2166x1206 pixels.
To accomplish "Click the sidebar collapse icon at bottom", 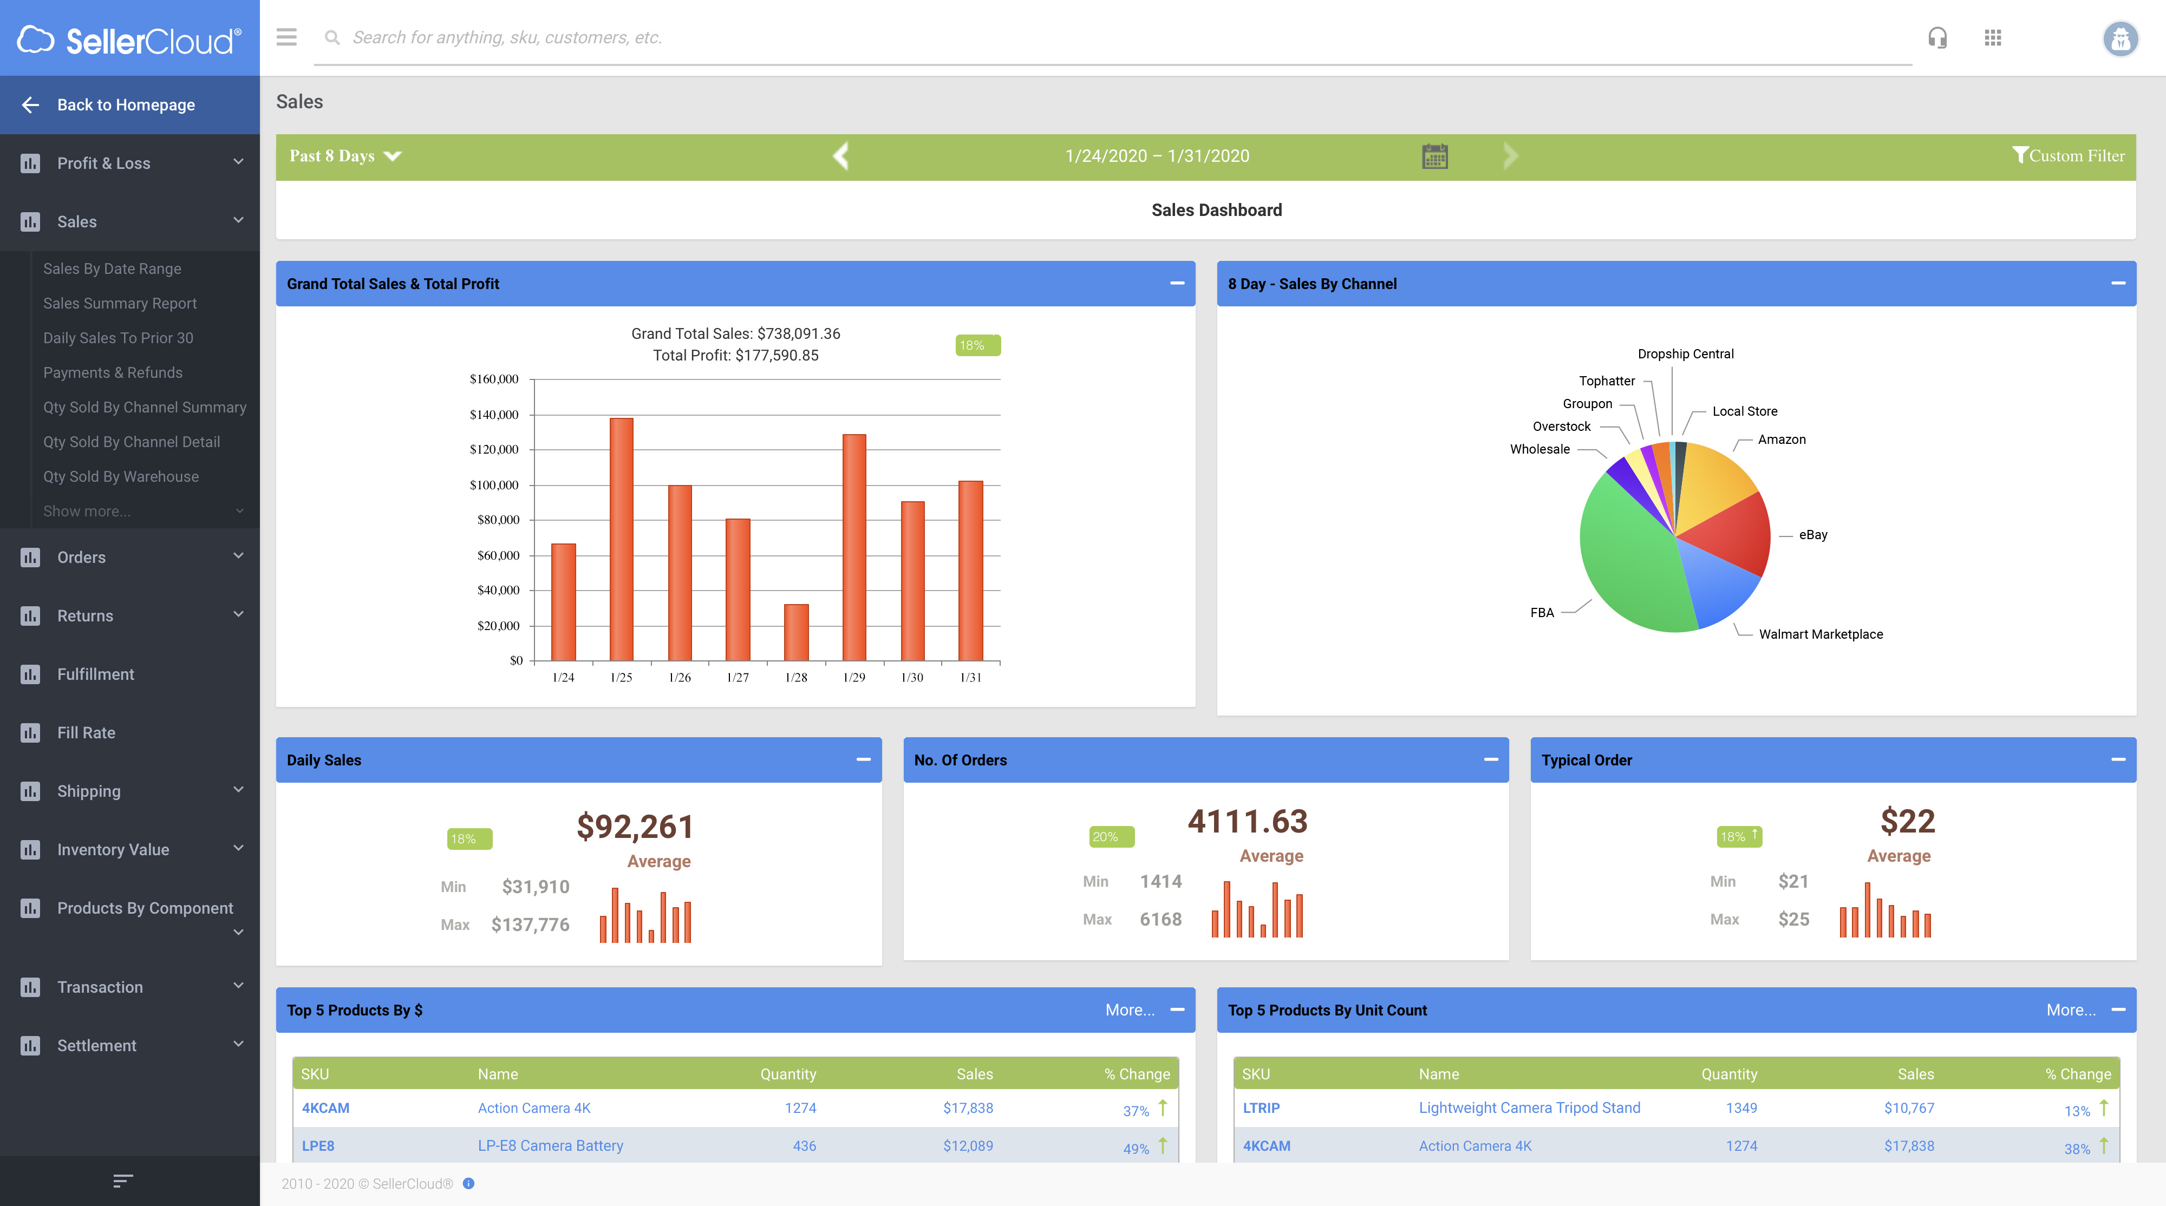I will (123, 1181).
